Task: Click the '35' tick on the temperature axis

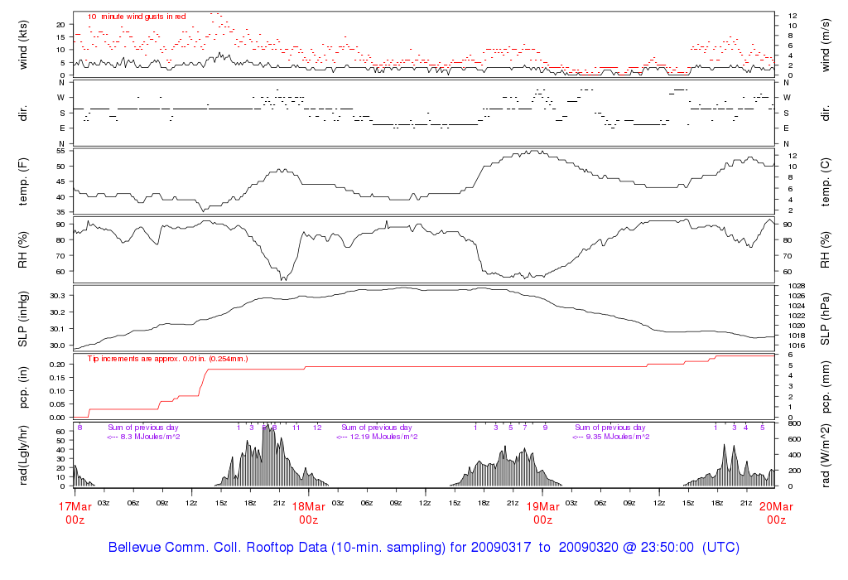Action: pyautogui.click(x=60, y=212)
